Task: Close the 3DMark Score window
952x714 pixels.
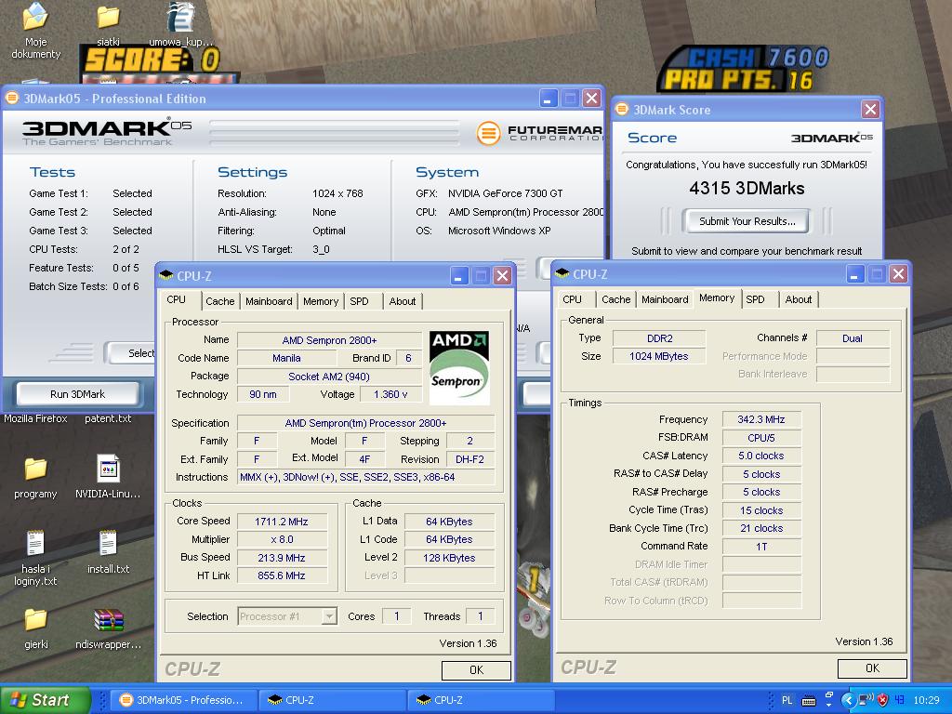Action: point(870,110)
